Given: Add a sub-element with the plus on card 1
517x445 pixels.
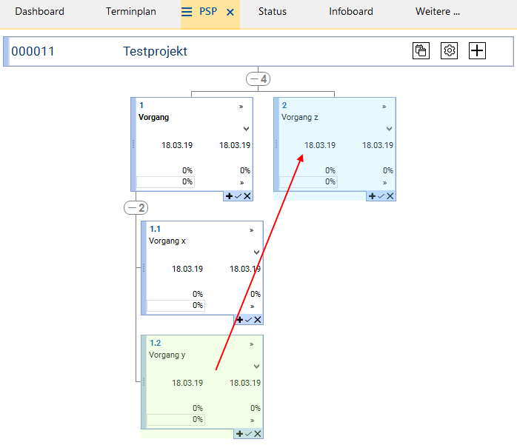Looking at the screenshot, I should [x=229, y=196].
